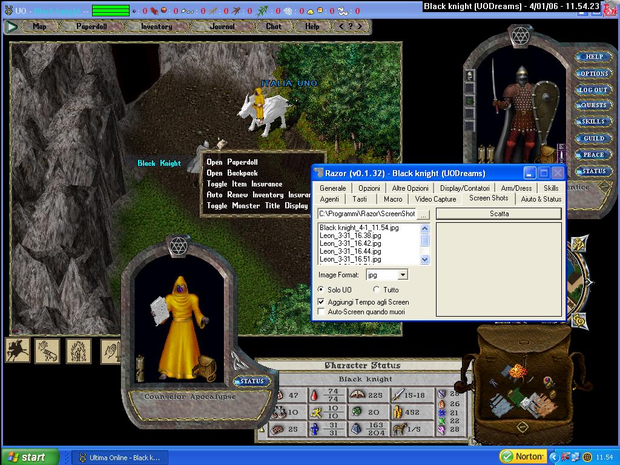Viewport: 620px width, 465px height.
Task: Click the diamond minimize emblem on backpack flap
Action: [523, 428]
